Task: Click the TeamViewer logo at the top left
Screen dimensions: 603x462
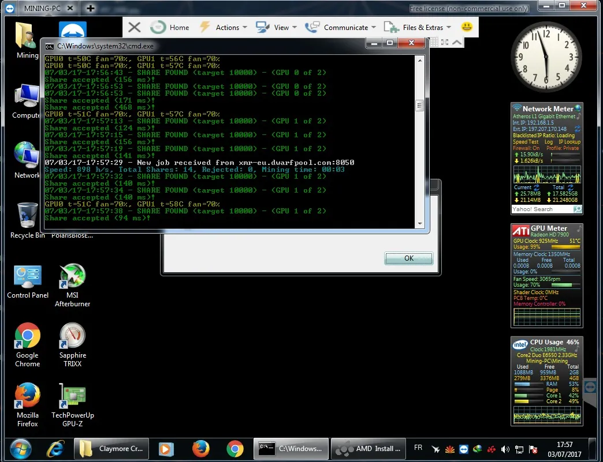Action: tap(10, 8)
